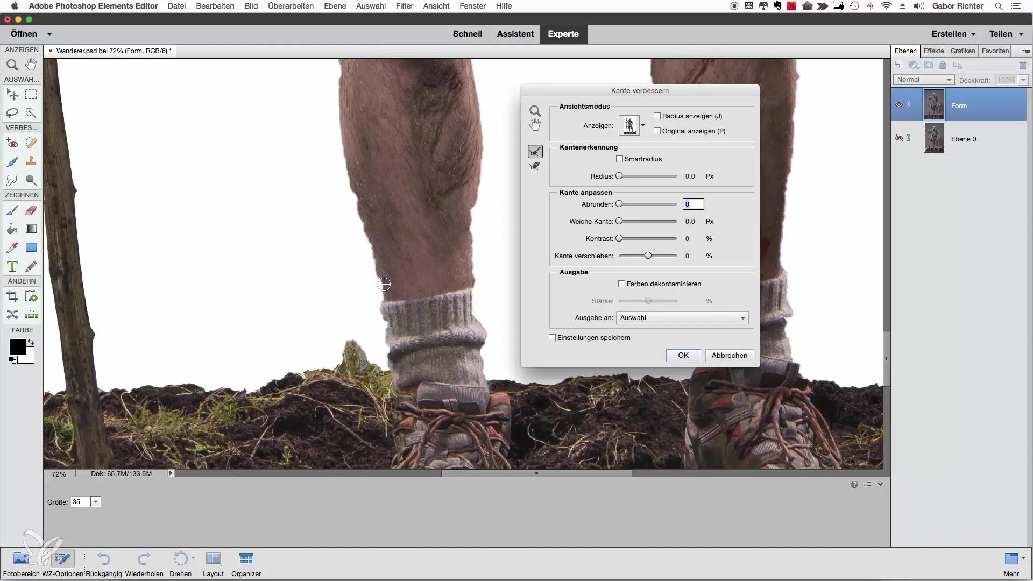
Task: Click the Wiederholen redo button
Action: (x=144, y=564)
